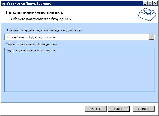Screen dimensions: 159x116
Task: Minimize the Установка Парус Торнадо window
Action: click(x=145, y=3)
